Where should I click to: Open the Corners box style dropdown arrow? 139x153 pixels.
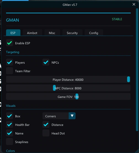tap(72, 116)
